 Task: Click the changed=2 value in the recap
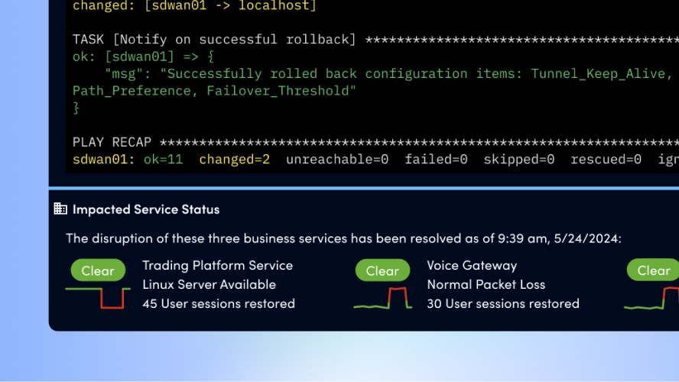click(234, 159)
